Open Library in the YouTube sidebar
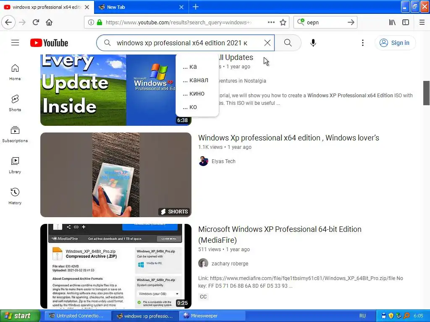This screenshot has width=430, height=322. (x=15, y=165)
